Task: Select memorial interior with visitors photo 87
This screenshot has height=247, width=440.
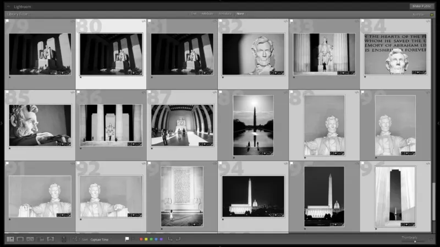Action: pos(182,125)
